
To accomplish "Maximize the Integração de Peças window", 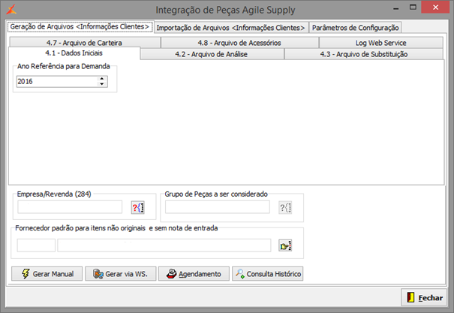I will 413,8.
